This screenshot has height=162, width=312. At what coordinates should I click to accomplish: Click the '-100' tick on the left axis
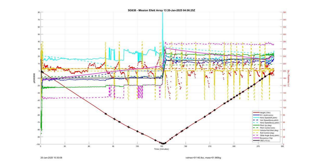pos(38,144)
